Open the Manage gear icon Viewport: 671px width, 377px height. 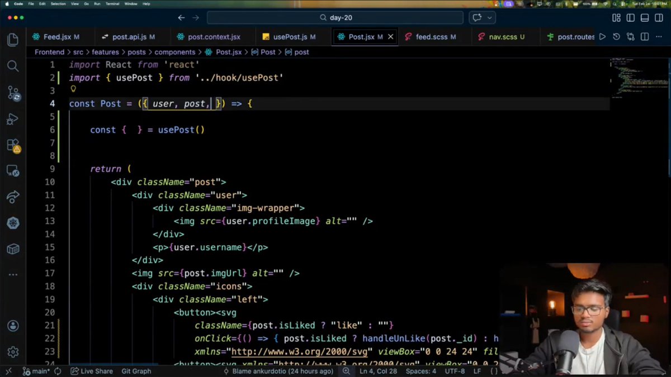pyautogui.click(x=13, y=352)
